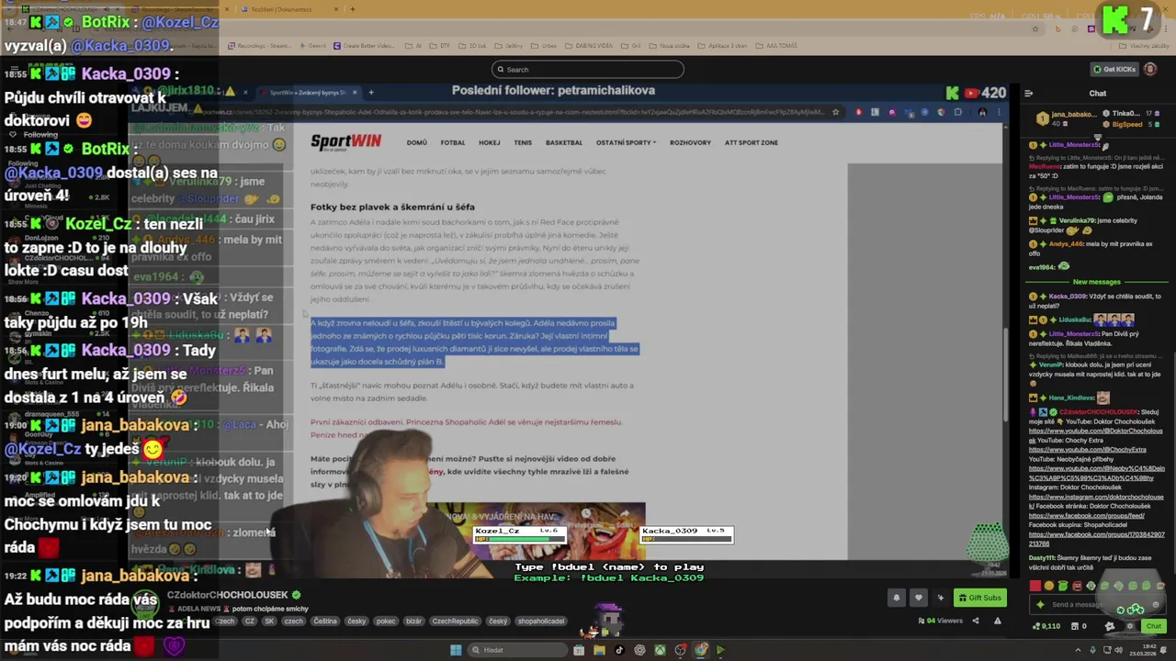Viewport: 1176px width, 661px height.
Task: Open DOMŮ on the SportWIN menu
Action: pyautogui.click(x=417, y=142)
